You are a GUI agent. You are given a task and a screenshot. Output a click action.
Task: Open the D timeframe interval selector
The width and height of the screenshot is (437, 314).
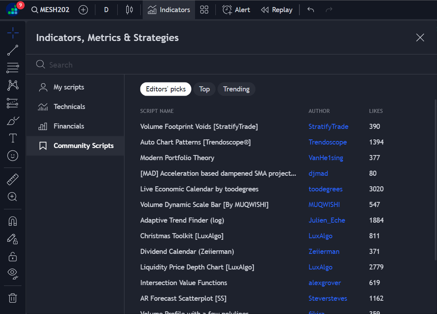click(x=106, y=10)
